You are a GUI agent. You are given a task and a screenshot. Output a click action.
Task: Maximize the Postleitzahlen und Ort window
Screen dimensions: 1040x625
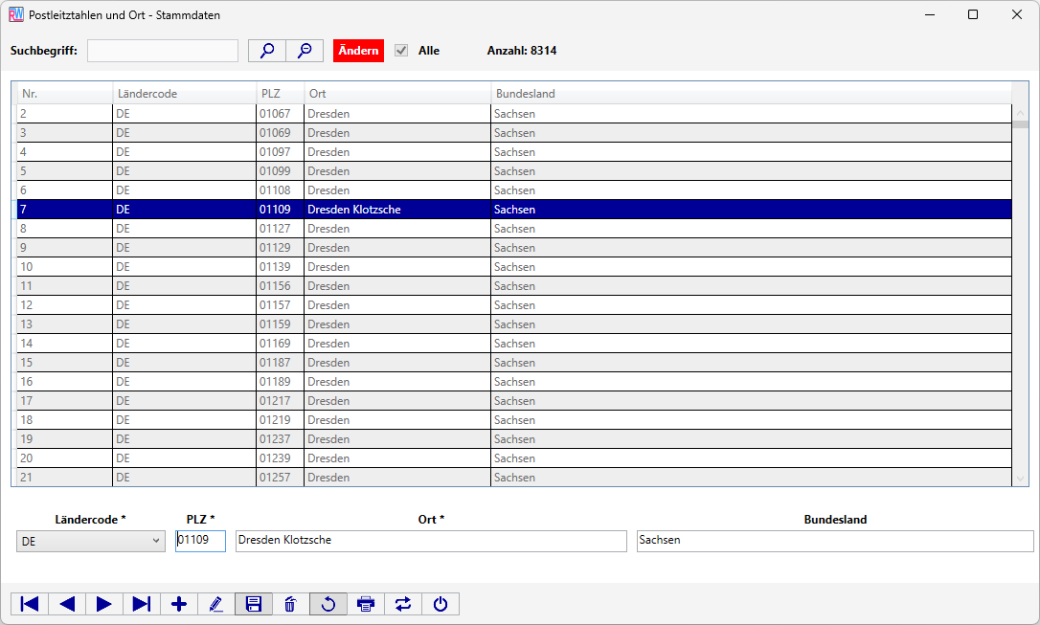tap(973, 14)
